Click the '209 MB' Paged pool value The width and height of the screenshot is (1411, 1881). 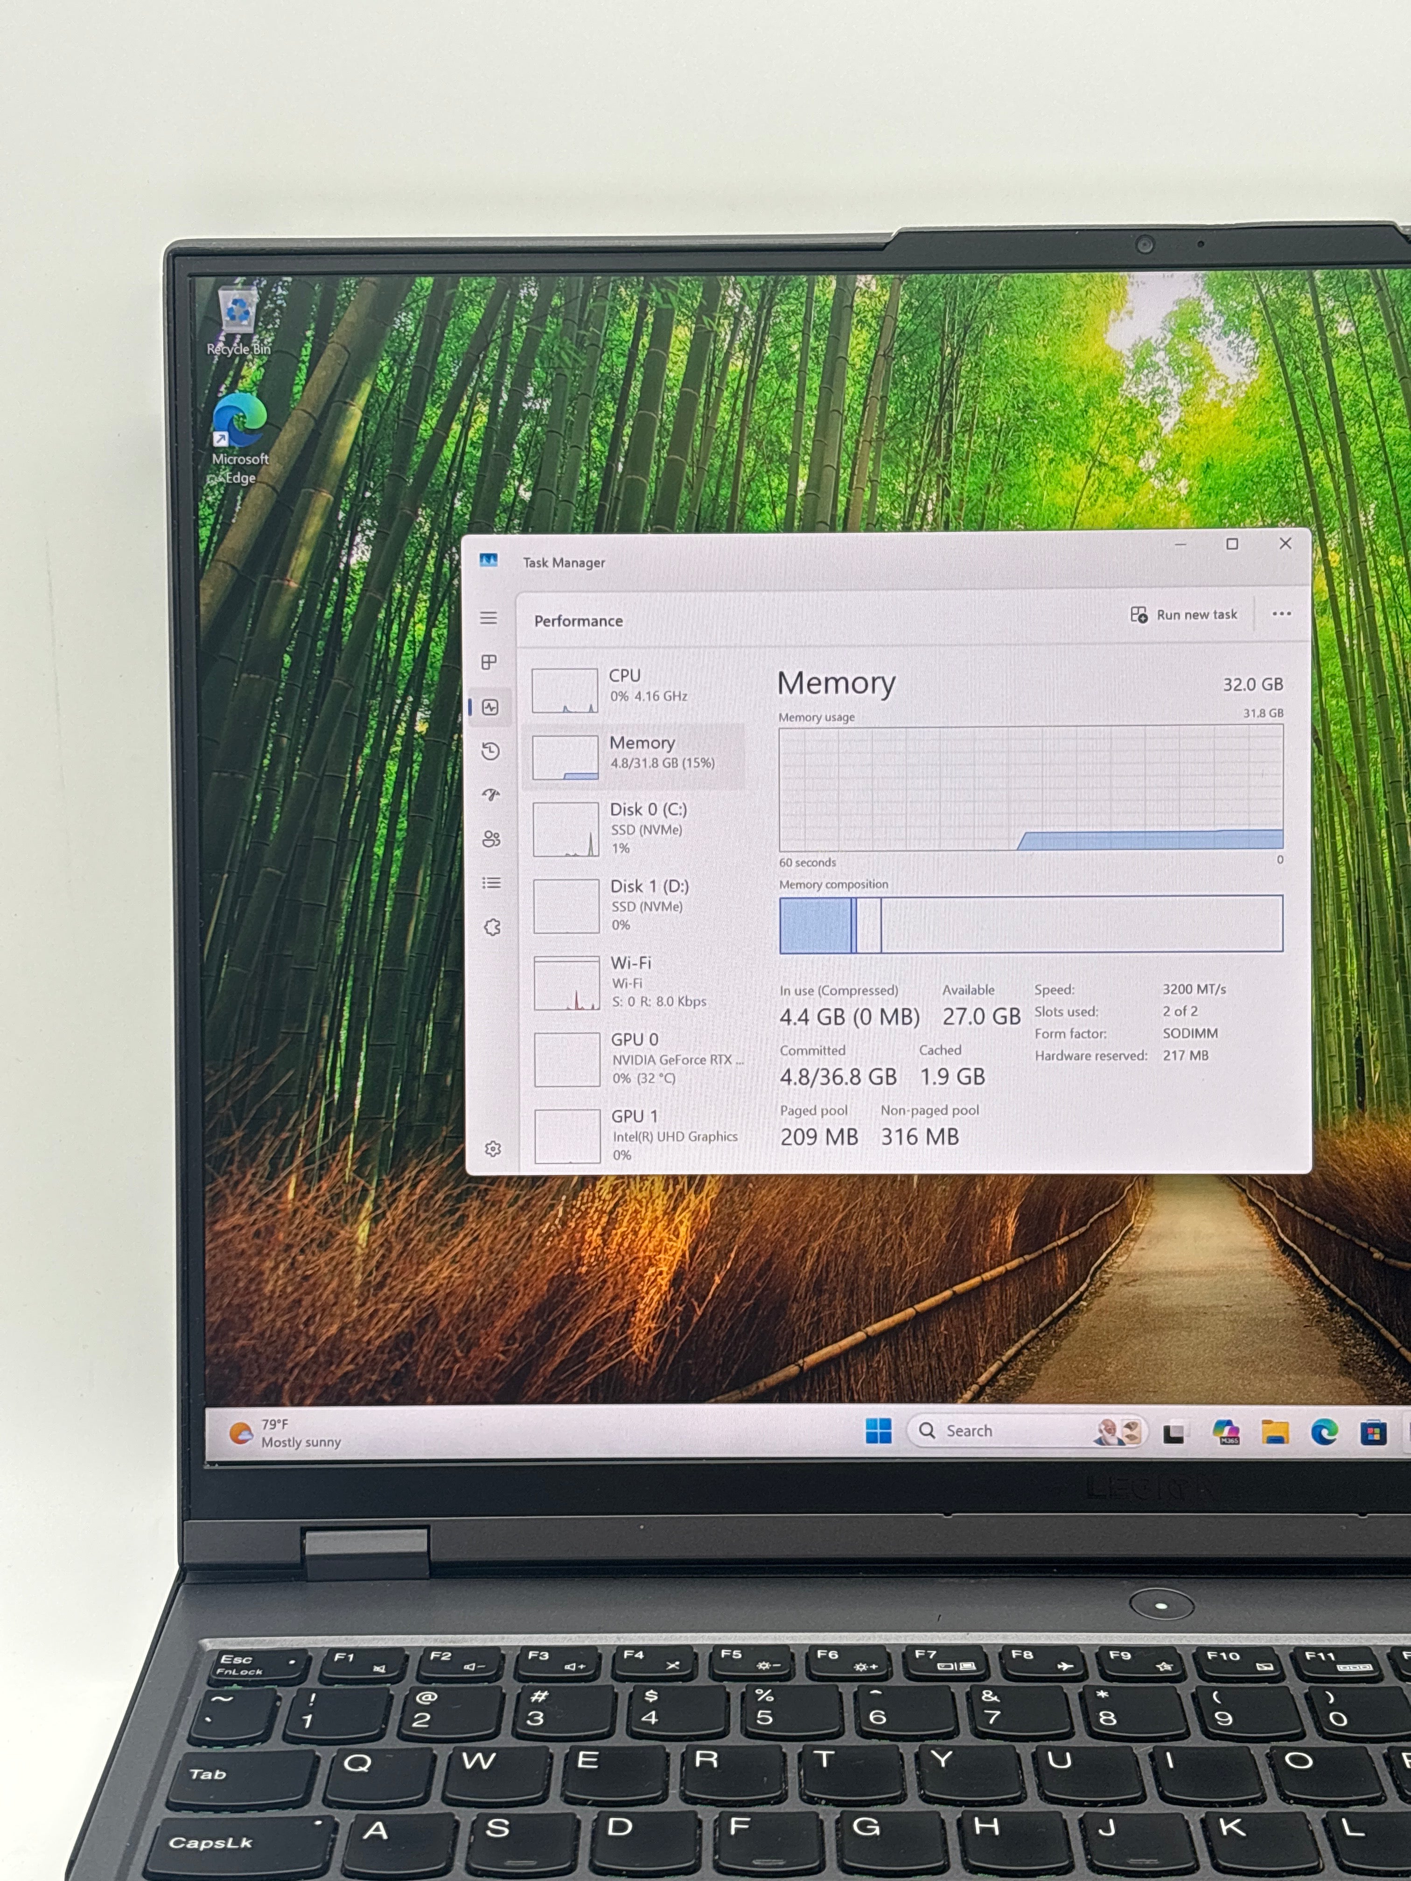[x=819, y=1137]
